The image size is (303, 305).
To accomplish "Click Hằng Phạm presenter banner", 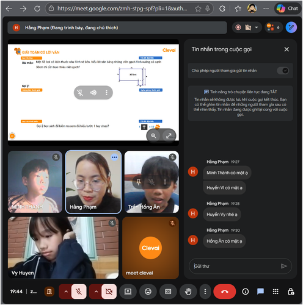I will (x=117, y=27).
